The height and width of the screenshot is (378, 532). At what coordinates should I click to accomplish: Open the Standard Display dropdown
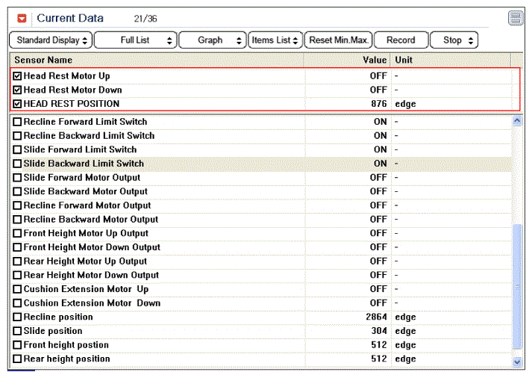coord(51,40)
